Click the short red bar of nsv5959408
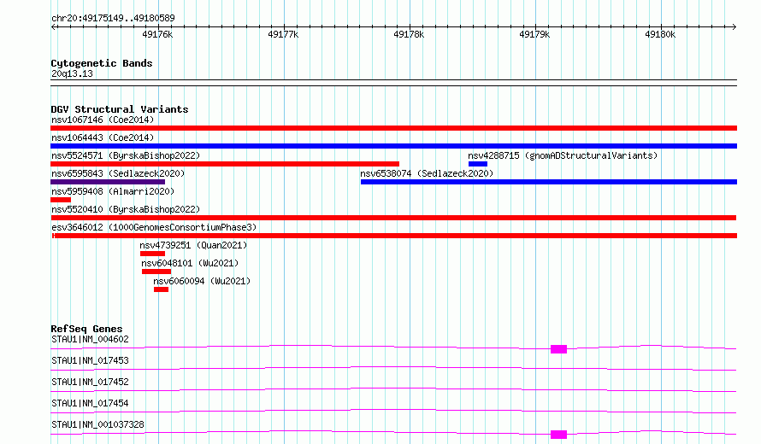The width and height of the screenshot is (761, 444). (61, 200)
